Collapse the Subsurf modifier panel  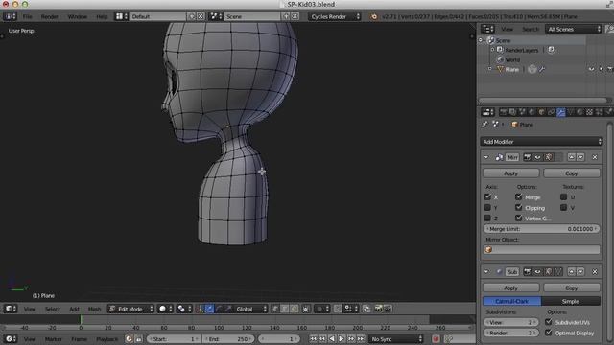pyautogui.click(x=486, y=271)
